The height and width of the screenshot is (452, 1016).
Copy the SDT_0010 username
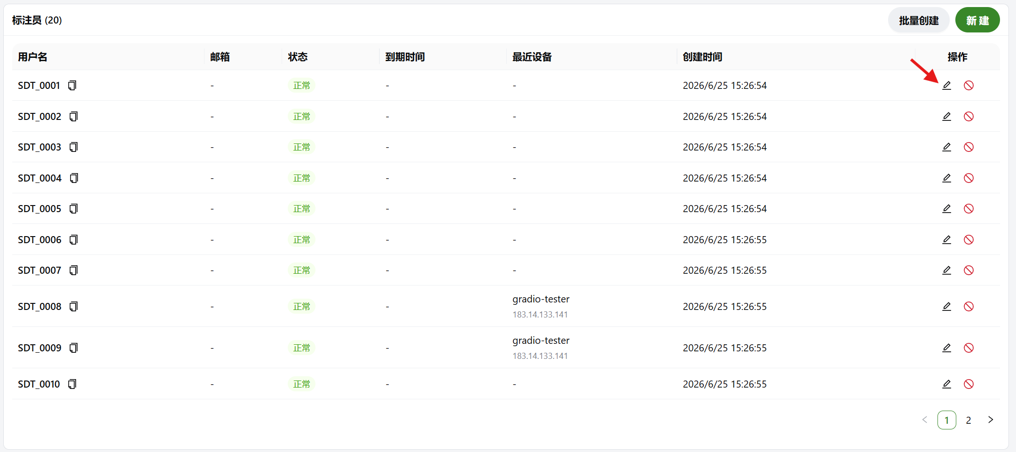[72, 384]
